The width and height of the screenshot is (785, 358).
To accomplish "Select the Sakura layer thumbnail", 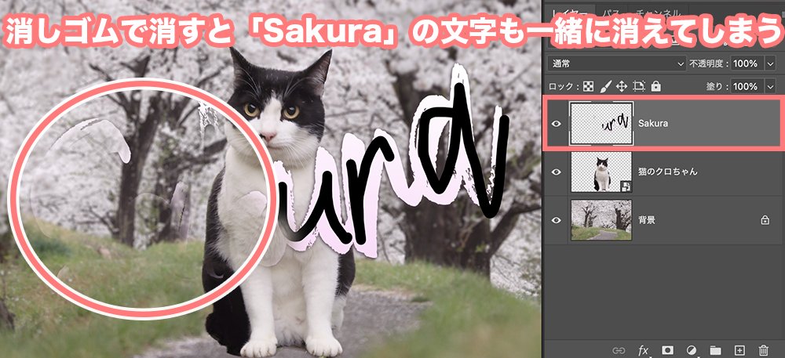I will (x=601, y=124).
